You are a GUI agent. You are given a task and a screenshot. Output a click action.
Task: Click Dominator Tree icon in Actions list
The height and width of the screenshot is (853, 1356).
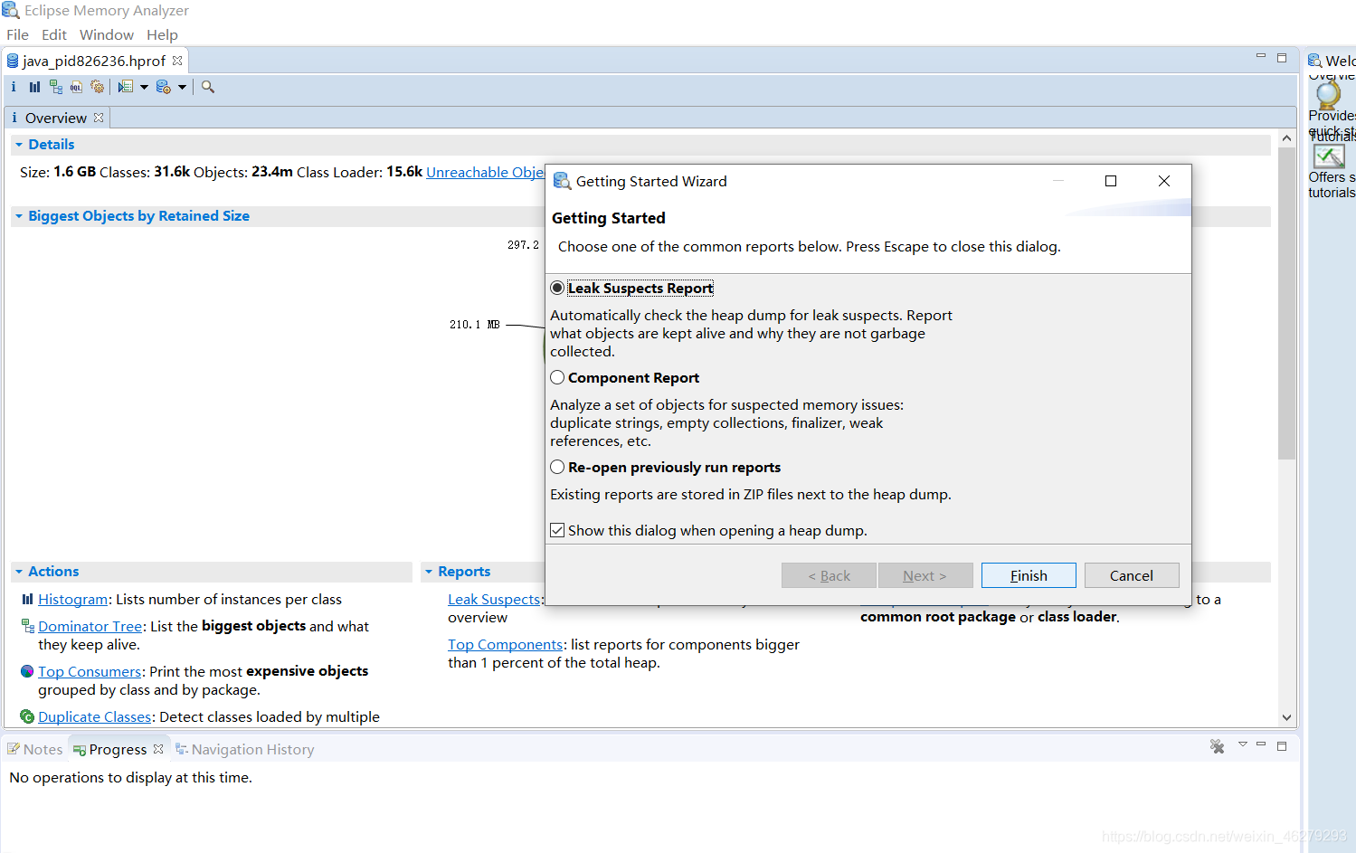(x=27, y=626)
